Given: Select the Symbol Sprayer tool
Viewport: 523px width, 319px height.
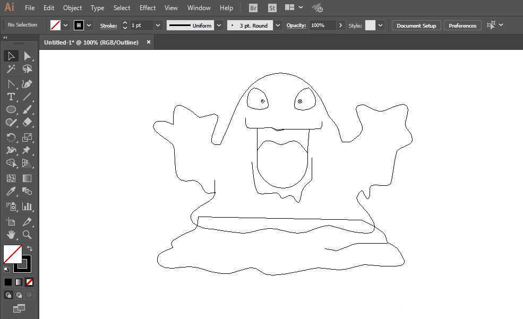Looking at the screenshot, I should pos(11,206).
